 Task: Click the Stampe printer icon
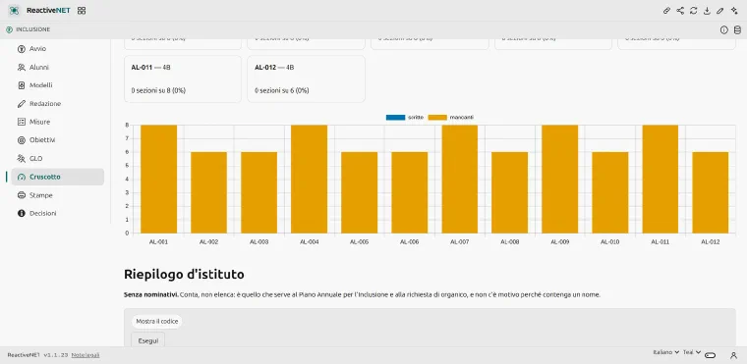coord(21,195)
